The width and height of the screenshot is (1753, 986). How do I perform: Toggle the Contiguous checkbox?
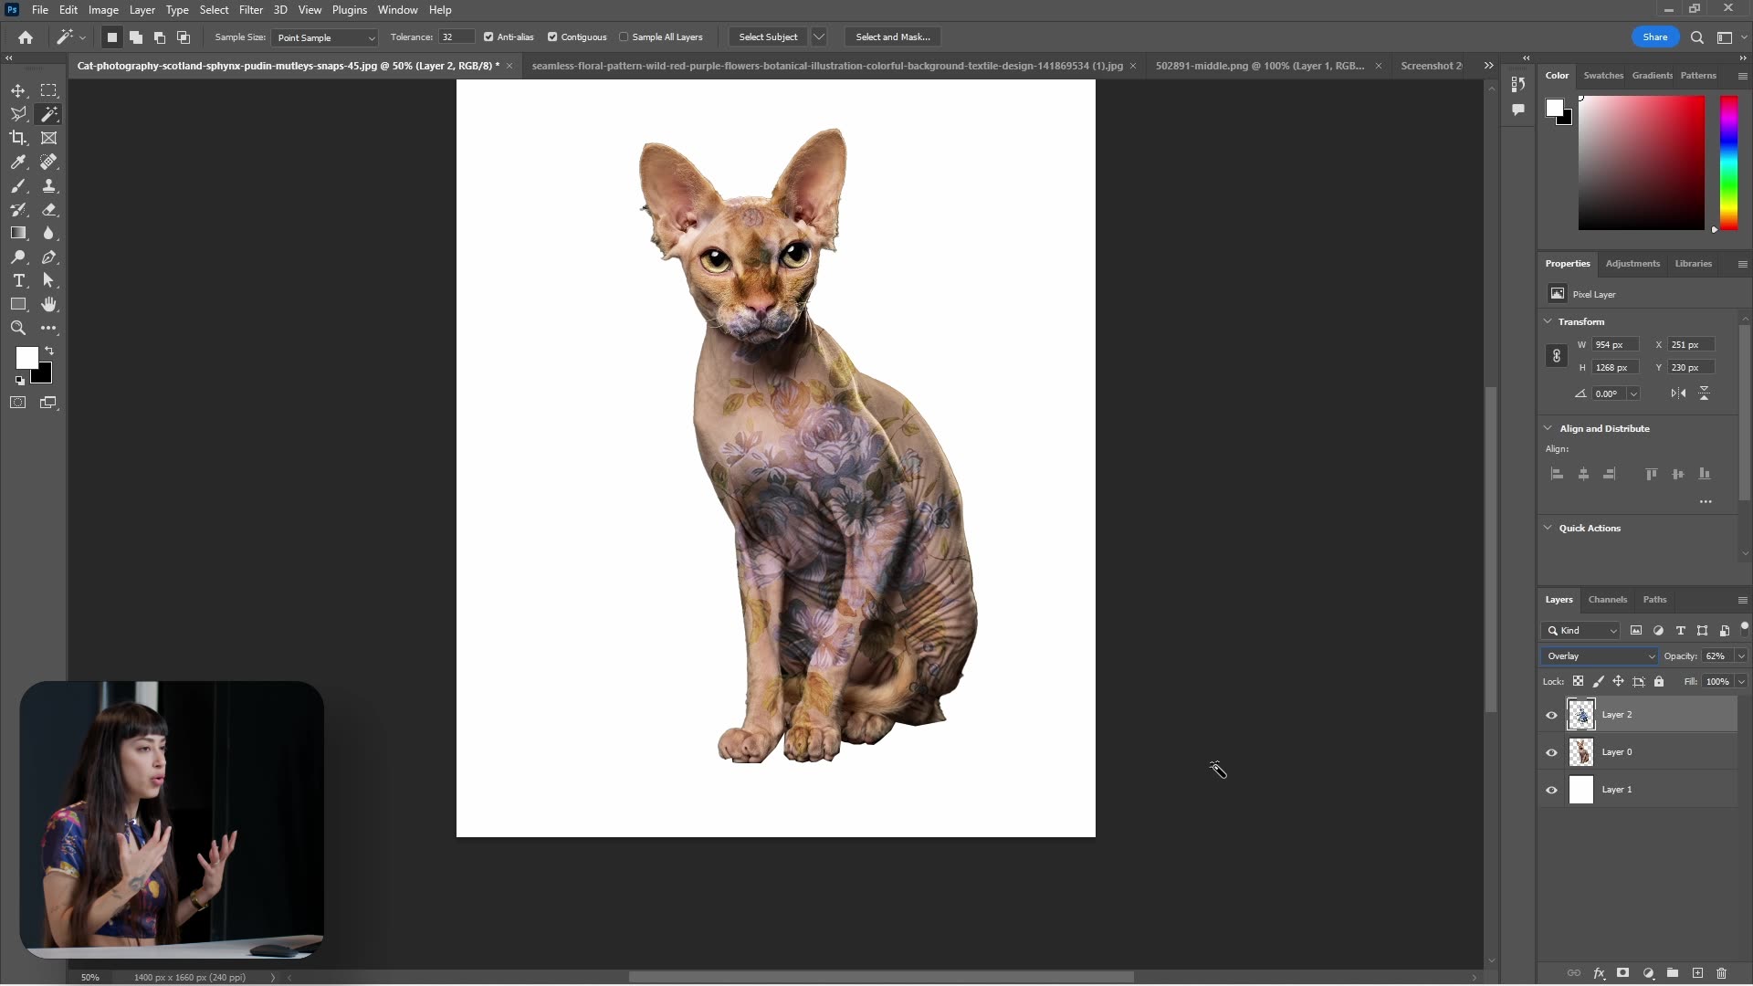point(552,37)
